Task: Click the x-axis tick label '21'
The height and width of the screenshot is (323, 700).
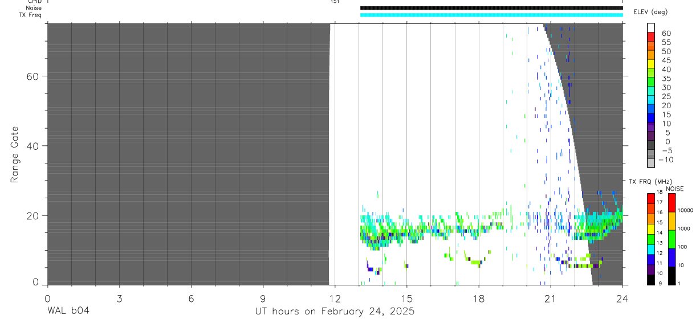Action: [x=550, y=298]
